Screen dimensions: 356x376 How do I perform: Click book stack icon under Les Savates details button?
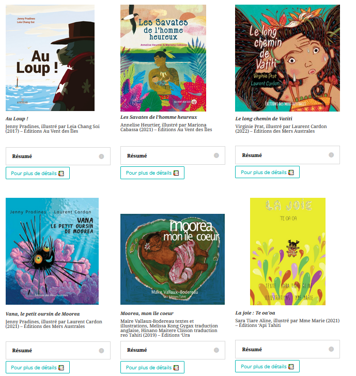click(x=176, y=173)
